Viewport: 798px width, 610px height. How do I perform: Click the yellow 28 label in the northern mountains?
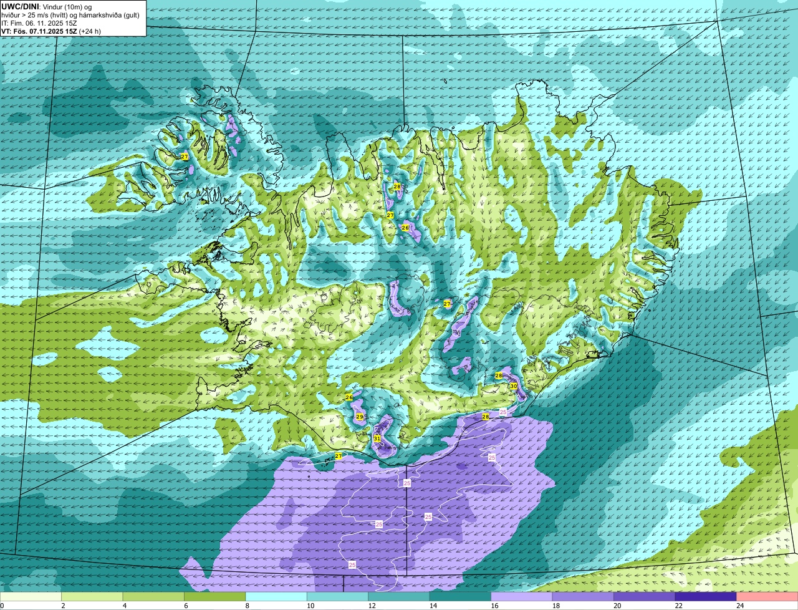(x=397, y=186)
